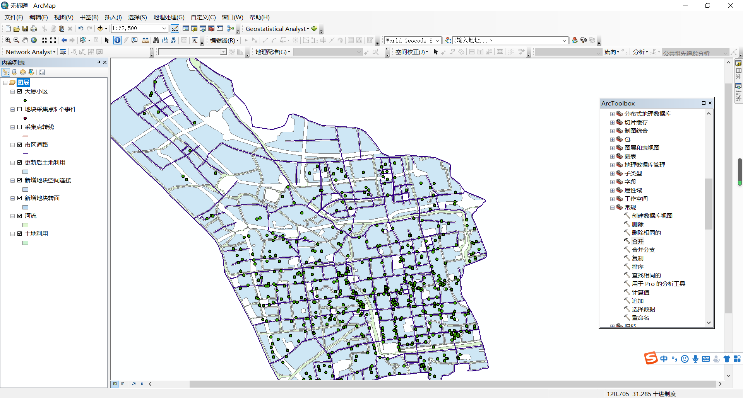The image size is (743, 398).
Task: Click the Add Data plus icon
Action: tap(100, 29)
